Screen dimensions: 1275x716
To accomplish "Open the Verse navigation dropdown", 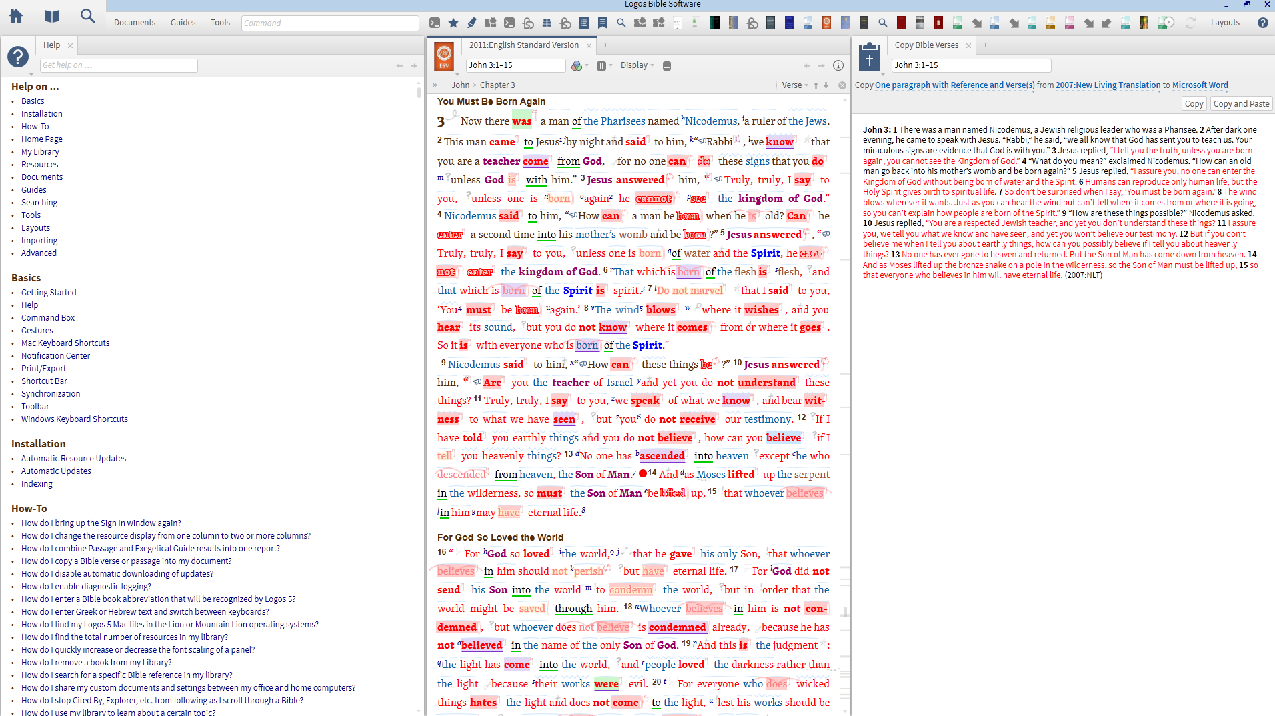I will [794, 85].
